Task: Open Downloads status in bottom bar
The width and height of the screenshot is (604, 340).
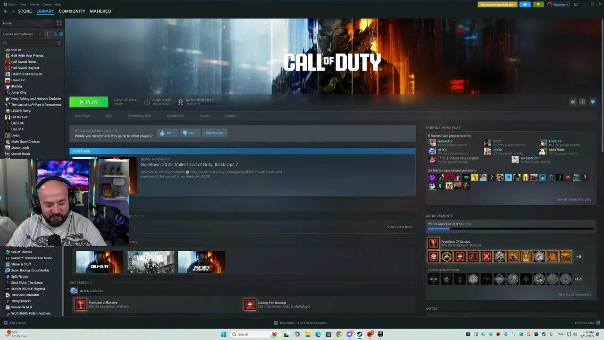Action: 300,323
